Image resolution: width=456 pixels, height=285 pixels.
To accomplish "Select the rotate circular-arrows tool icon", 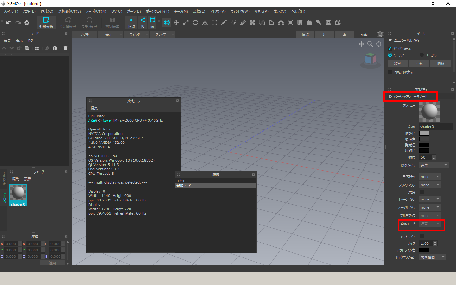I will [x=195, y=22].
